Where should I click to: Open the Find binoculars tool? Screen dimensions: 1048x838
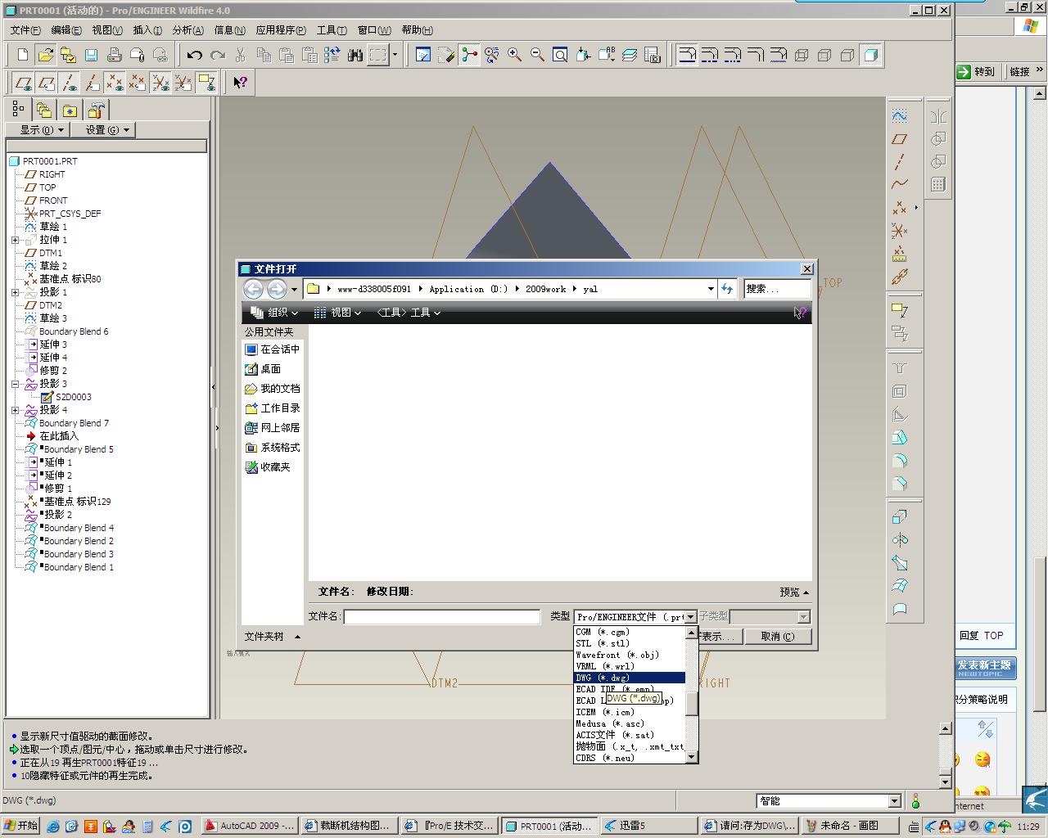pos(355,55)
